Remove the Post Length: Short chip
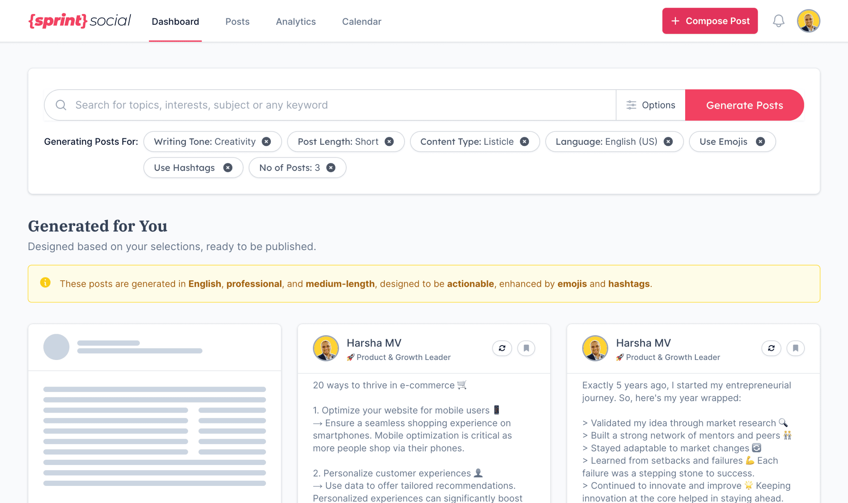Viewport: 848px width, 503px height. (x=389, y=142)
